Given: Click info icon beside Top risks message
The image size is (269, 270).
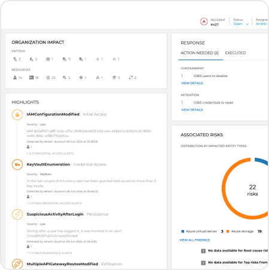Looking at the screenshot, I should pos(203,263).
